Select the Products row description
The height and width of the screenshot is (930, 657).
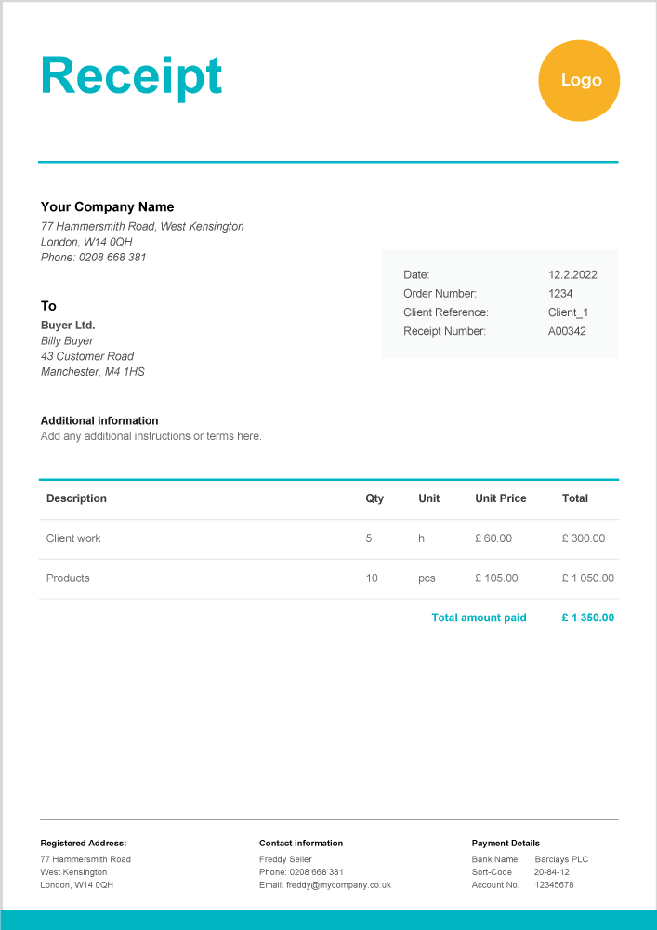coord(68,578)
